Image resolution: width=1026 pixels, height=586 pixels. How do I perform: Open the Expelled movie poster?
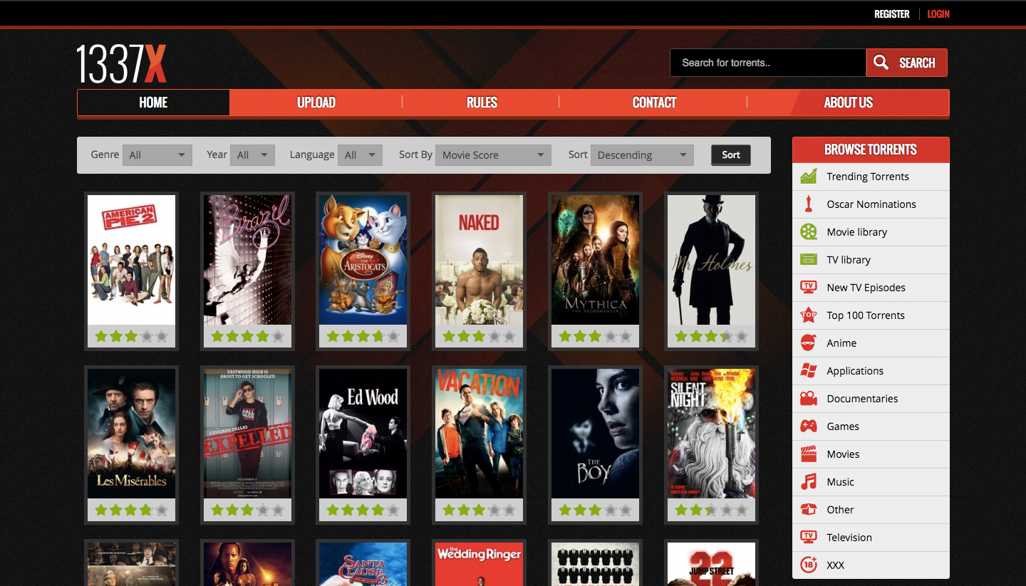(x=247, y=434)
